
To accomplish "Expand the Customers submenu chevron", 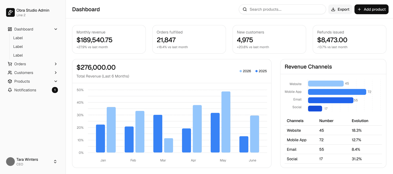I will click(x=56, y=73).
